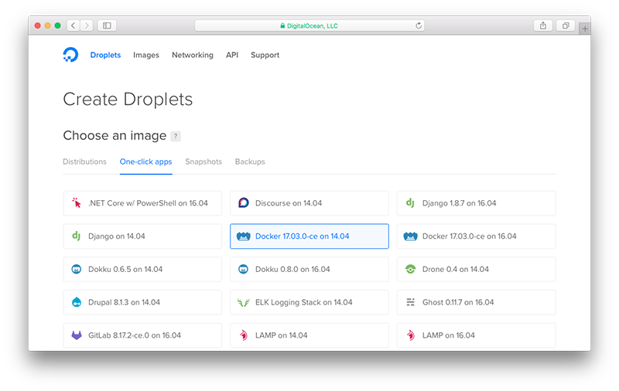Switch to the Distributions tab

(84, 161)
